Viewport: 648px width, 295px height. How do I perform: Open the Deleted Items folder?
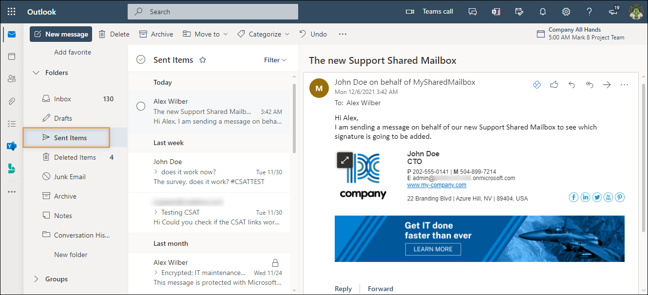pyautogui.click(x=75, y=157)
